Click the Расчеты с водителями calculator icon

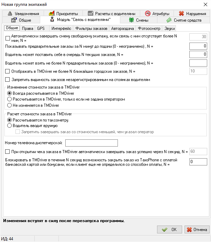click(x=91, y=14)
